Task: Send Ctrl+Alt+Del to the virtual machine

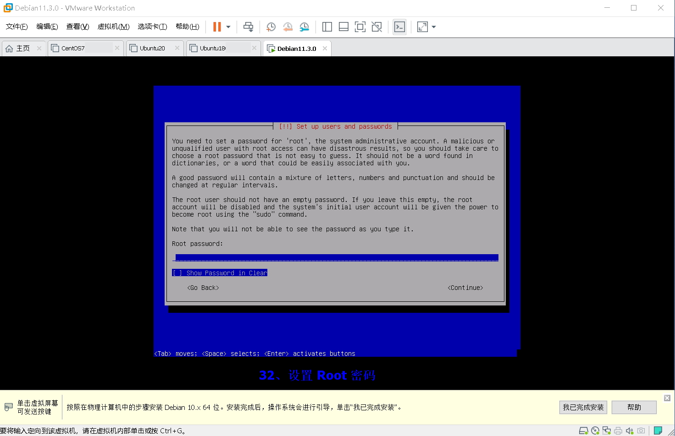Action: (248, 27)
